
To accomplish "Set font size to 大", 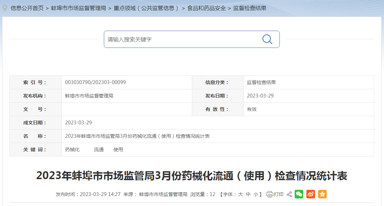I will pyautogui.click(x=240, y=194).
